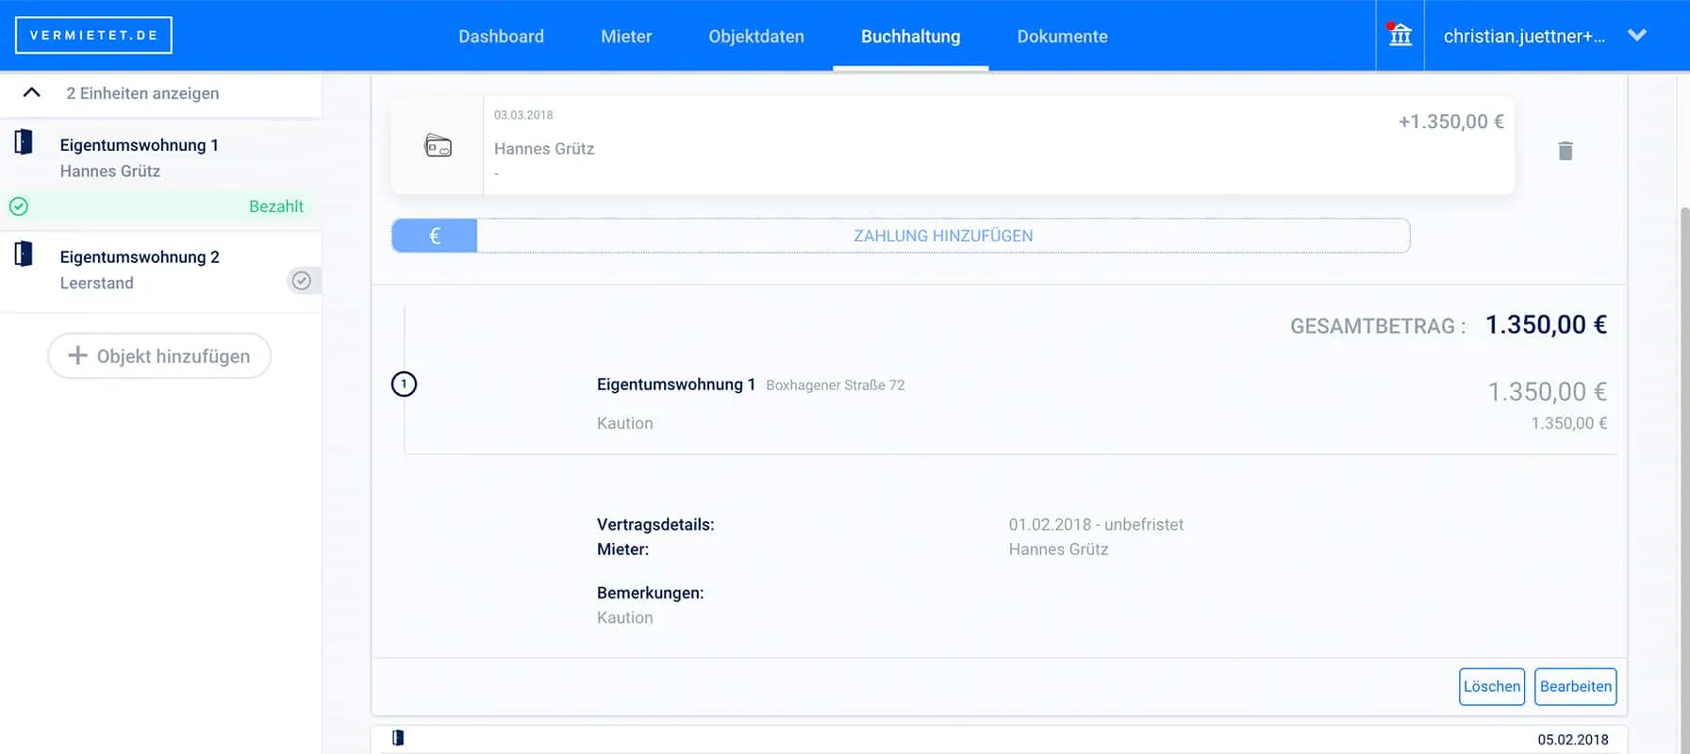Select Eigentumswohnung 2 in the sidebar

[x=140, y=257]
